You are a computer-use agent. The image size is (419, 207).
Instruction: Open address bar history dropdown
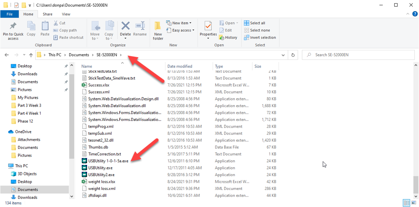[283, 55]
